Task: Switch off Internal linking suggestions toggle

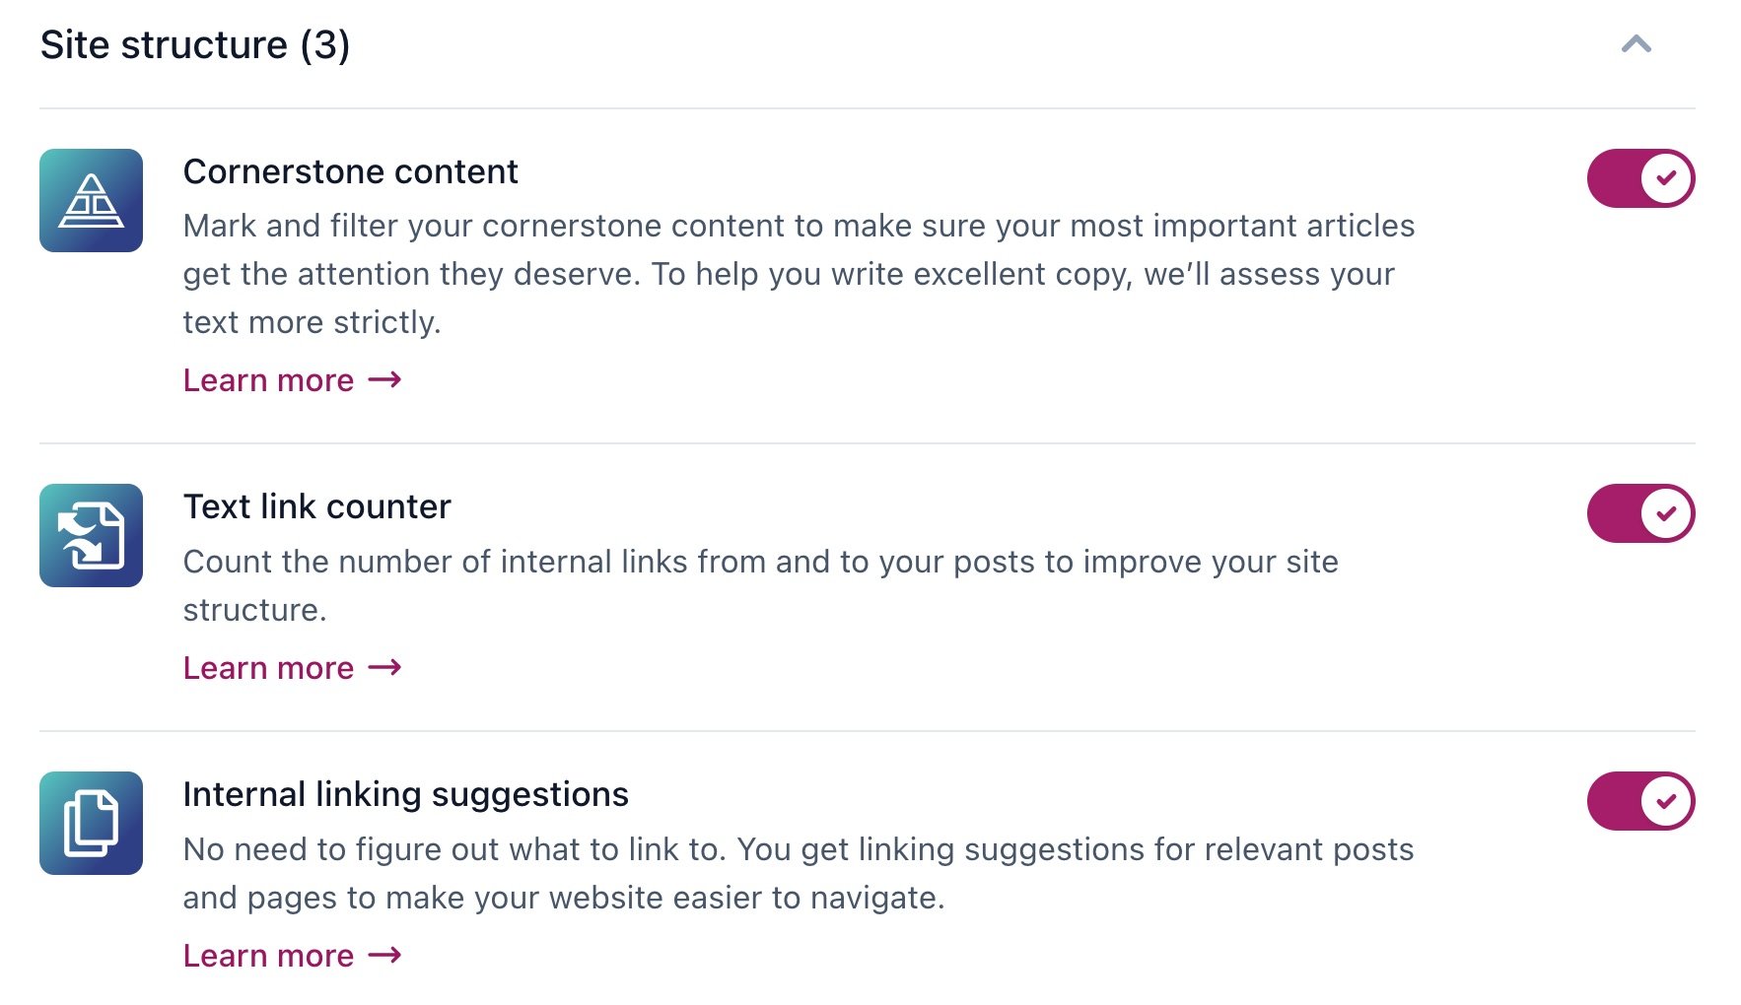Action: click(1640, 801)
